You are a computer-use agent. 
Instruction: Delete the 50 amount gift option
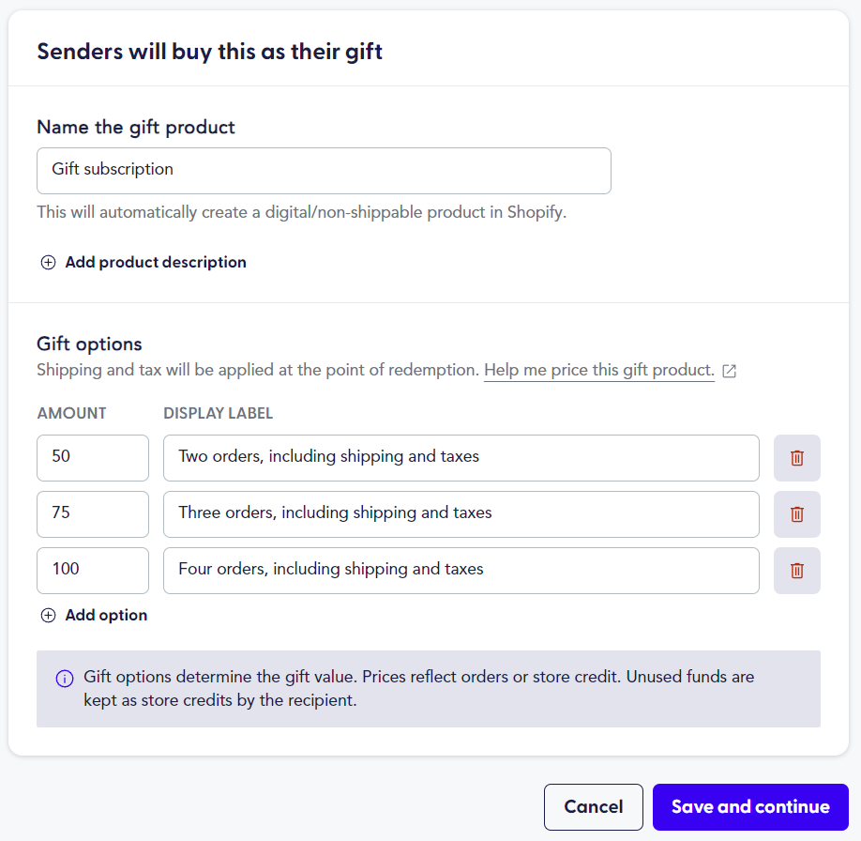click(x=797, y=458)
